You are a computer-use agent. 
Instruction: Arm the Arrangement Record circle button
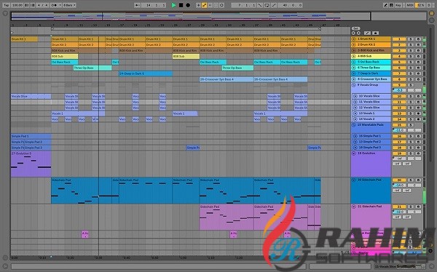[x=188, y=5]
